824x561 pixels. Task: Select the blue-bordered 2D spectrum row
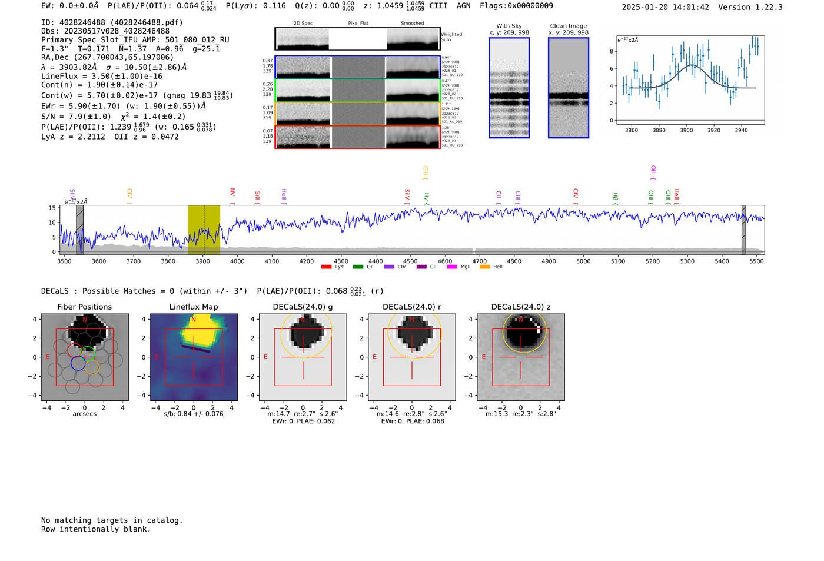click(358, 67)
